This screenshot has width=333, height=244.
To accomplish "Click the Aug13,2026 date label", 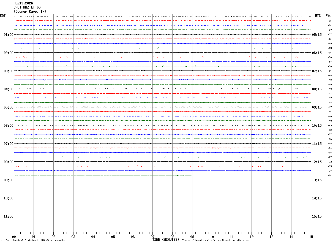I will pos(23,3).
